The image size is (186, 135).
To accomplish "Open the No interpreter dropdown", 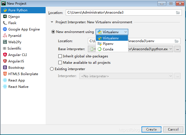I will [x=126, y=76].
